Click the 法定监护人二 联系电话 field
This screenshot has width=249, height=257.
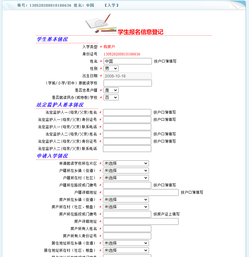point(127,149)
